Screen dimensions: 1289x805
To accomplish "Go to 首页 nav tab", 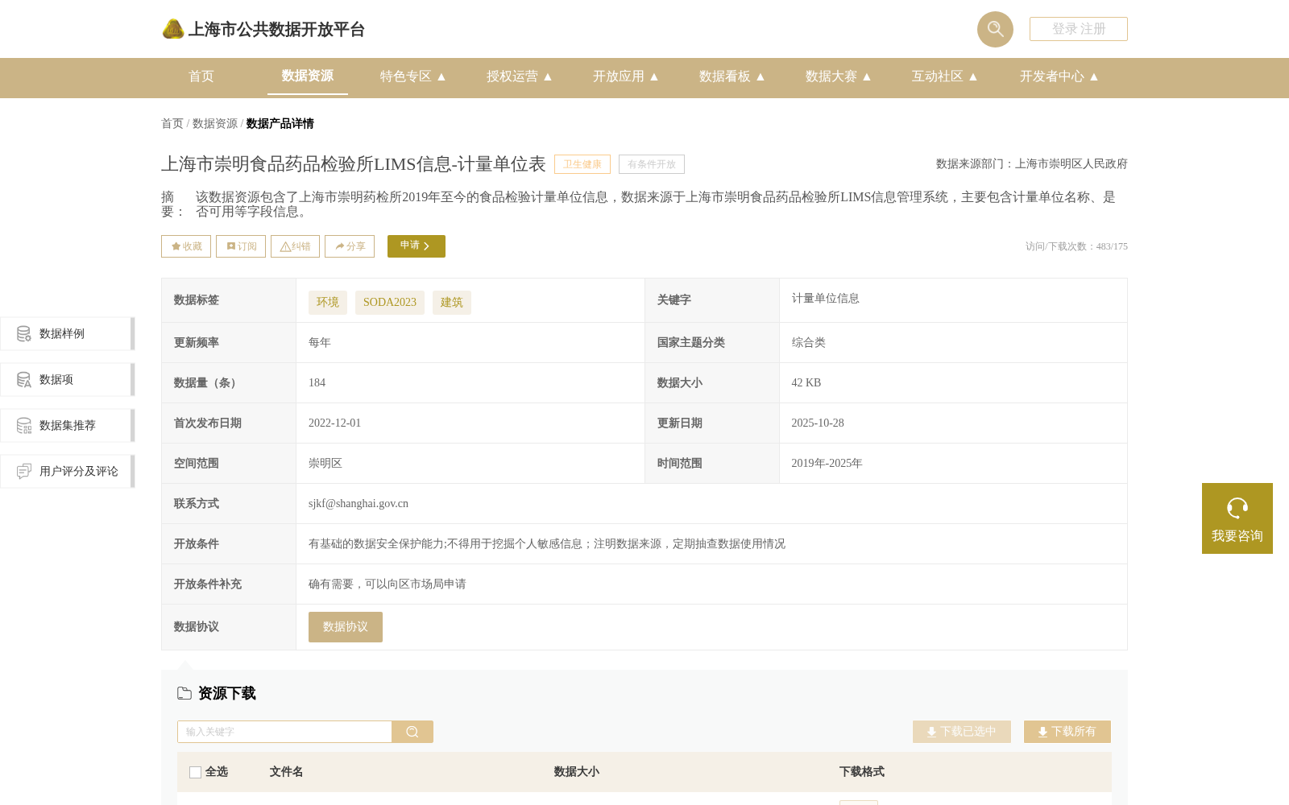I will [x=201, y=76].
